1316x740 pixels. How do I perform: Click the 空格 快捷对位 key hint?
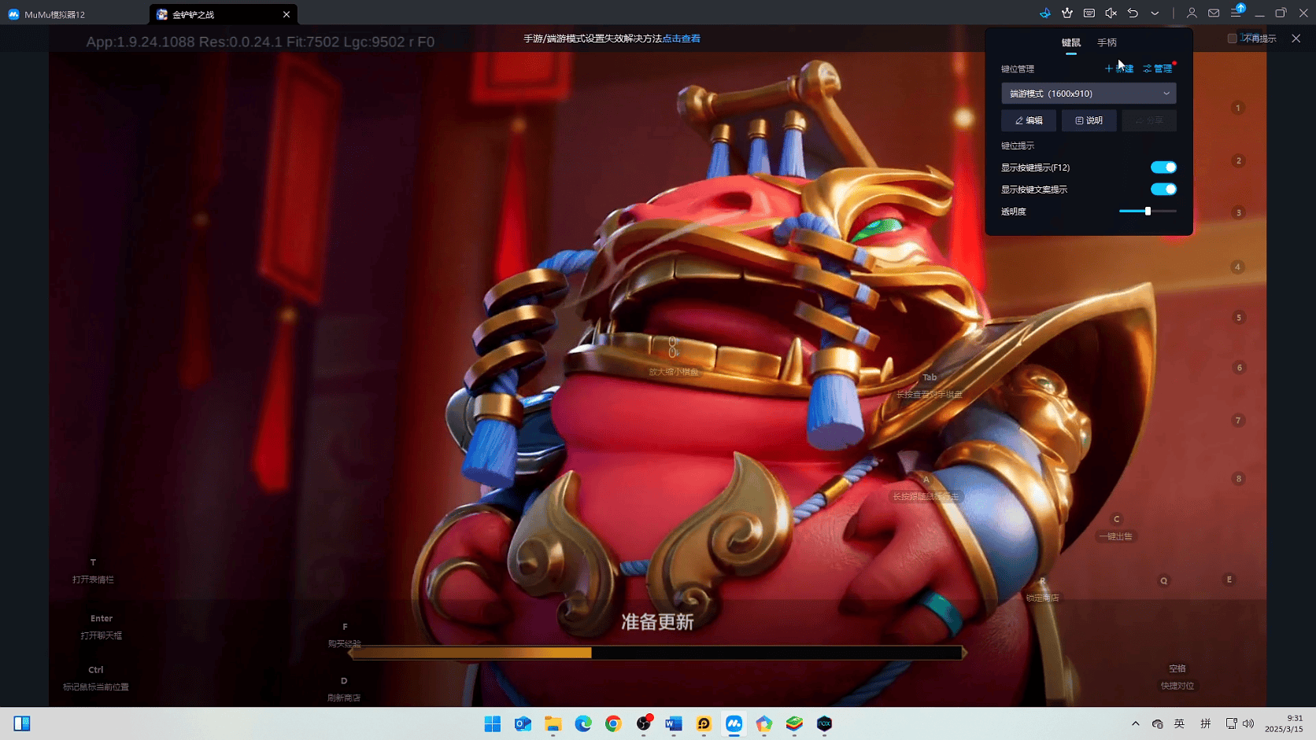click(x=1177, y=677)
